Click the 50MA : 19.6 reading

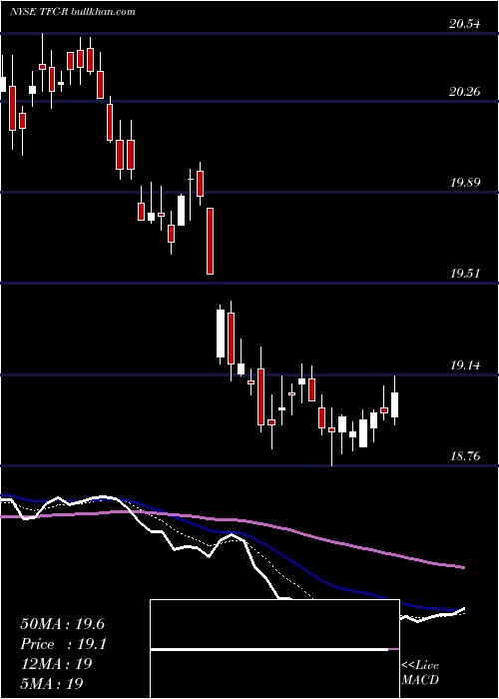click(62, 624)
